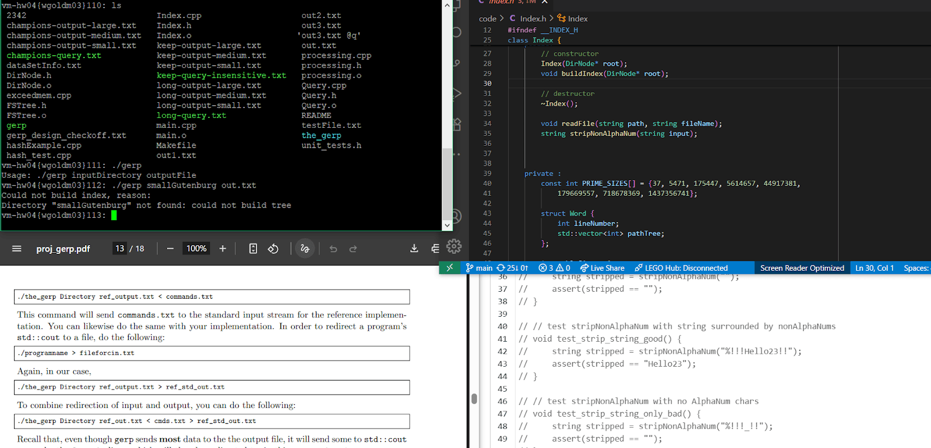Open VS Code Source Control view
931x448 pixels.
coord(457,63)
